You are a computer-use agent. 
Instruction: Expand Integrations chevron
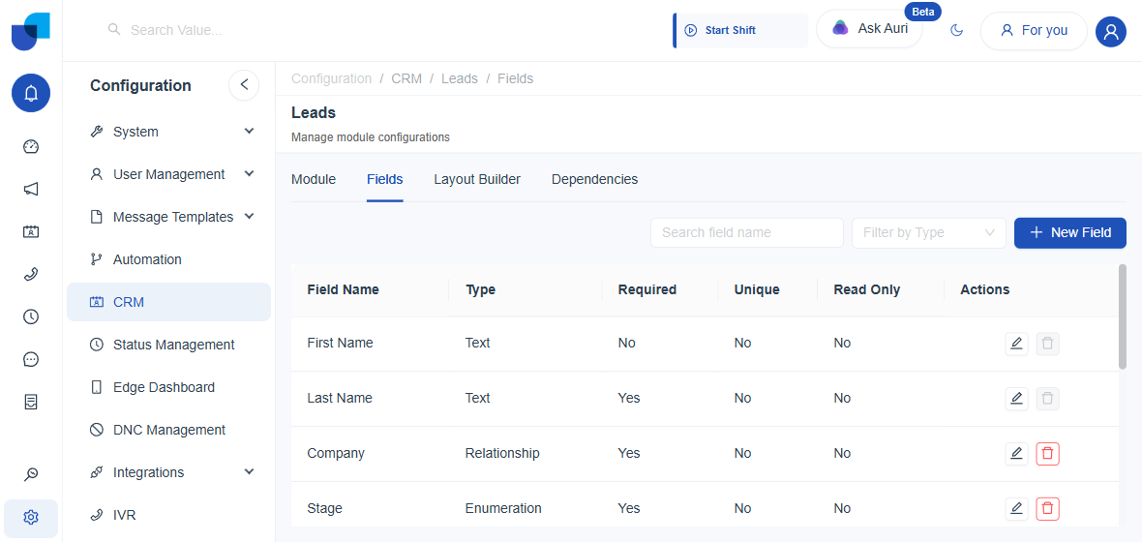[x=249, y=472]
